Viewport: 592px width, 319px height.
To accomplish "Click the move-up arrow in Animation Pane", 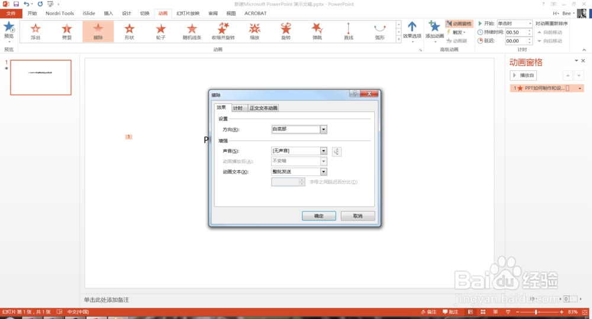I will (568, 76).
